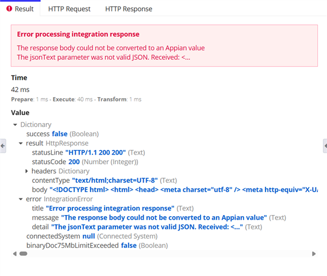Screen dimensions: 327x276
Task: Click the left pane collapse arrow icon
Action: [3, 146]
